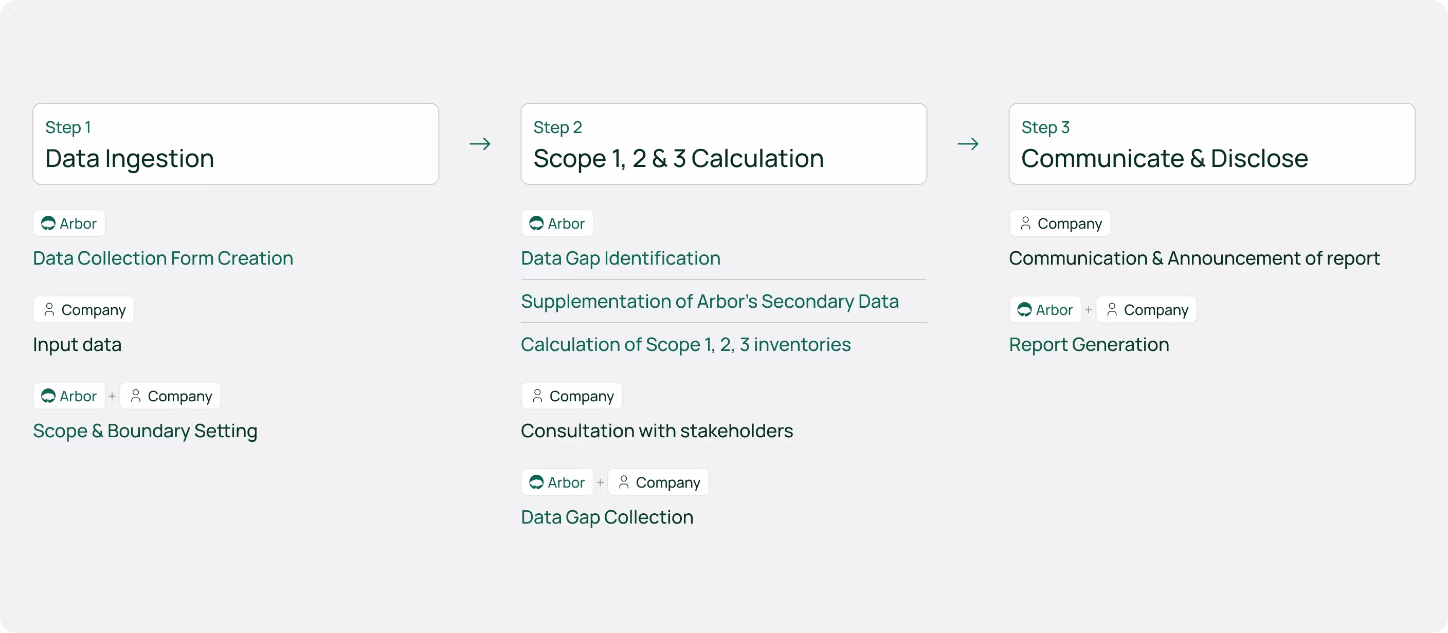Viewport: 1448px width, 633px height.
Task: Select the Step 2 Scope Calculation card
Action: (x=723, y=144)
